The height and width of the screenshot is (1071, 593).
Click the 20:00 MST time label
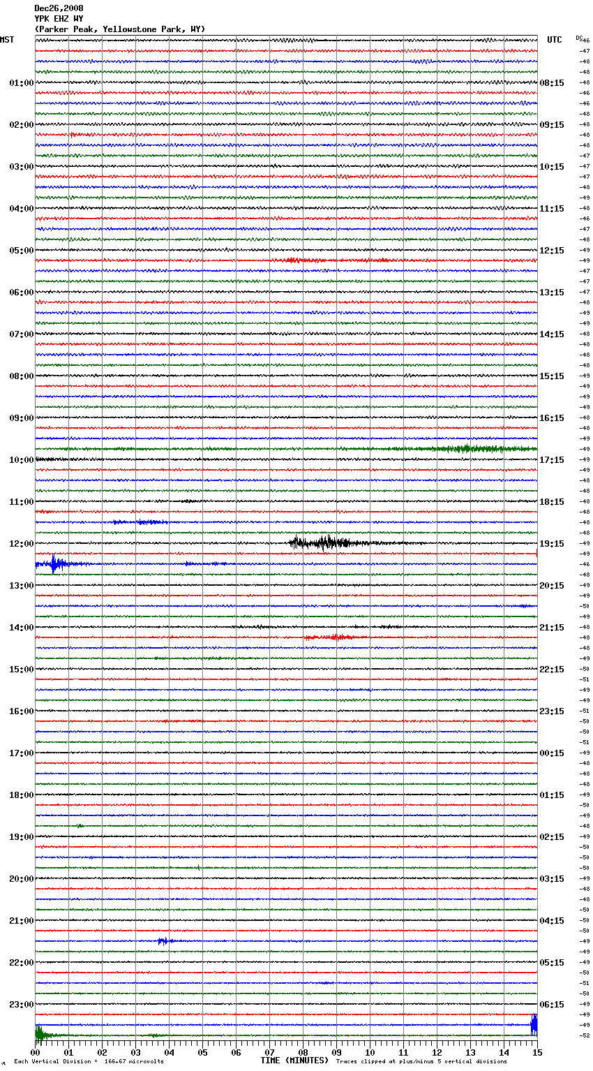pos(22,879)
